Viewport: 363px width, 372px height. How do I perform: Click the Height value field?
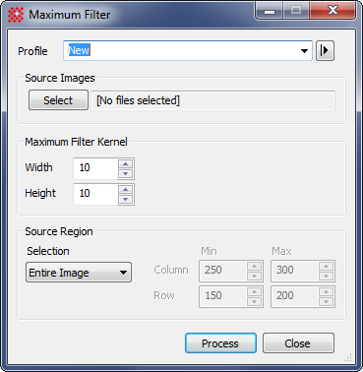95,194
